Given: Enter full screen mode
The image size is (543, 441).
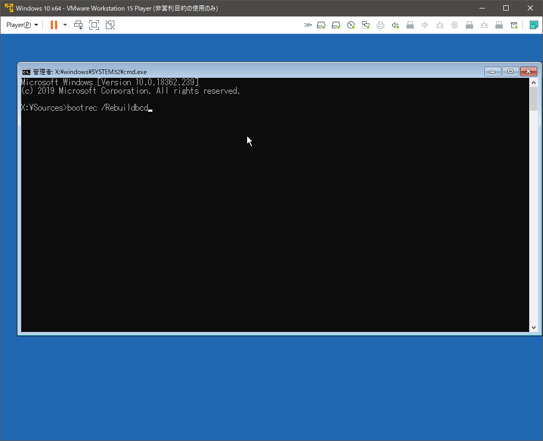Looking at the screenshot, I should 94,25.
